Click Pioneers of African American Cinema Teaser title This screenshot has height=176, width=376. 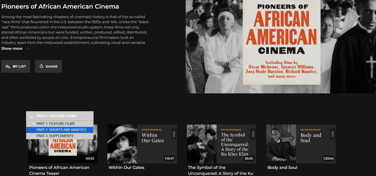[59, 170]
